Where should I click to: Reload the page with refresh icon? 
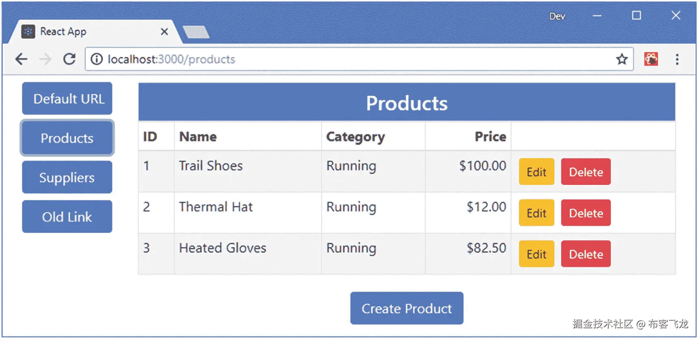pyautogui.click(x=69, y=59)
